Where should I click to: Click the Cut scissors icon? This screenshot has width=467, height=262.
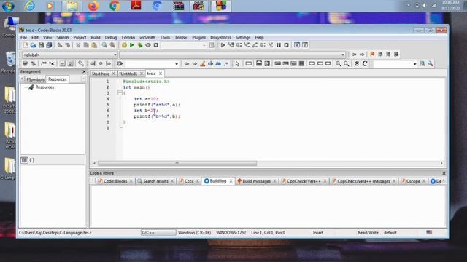[78, 45]
